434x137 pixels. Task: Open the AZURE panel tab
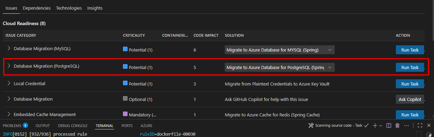point(146,126)
